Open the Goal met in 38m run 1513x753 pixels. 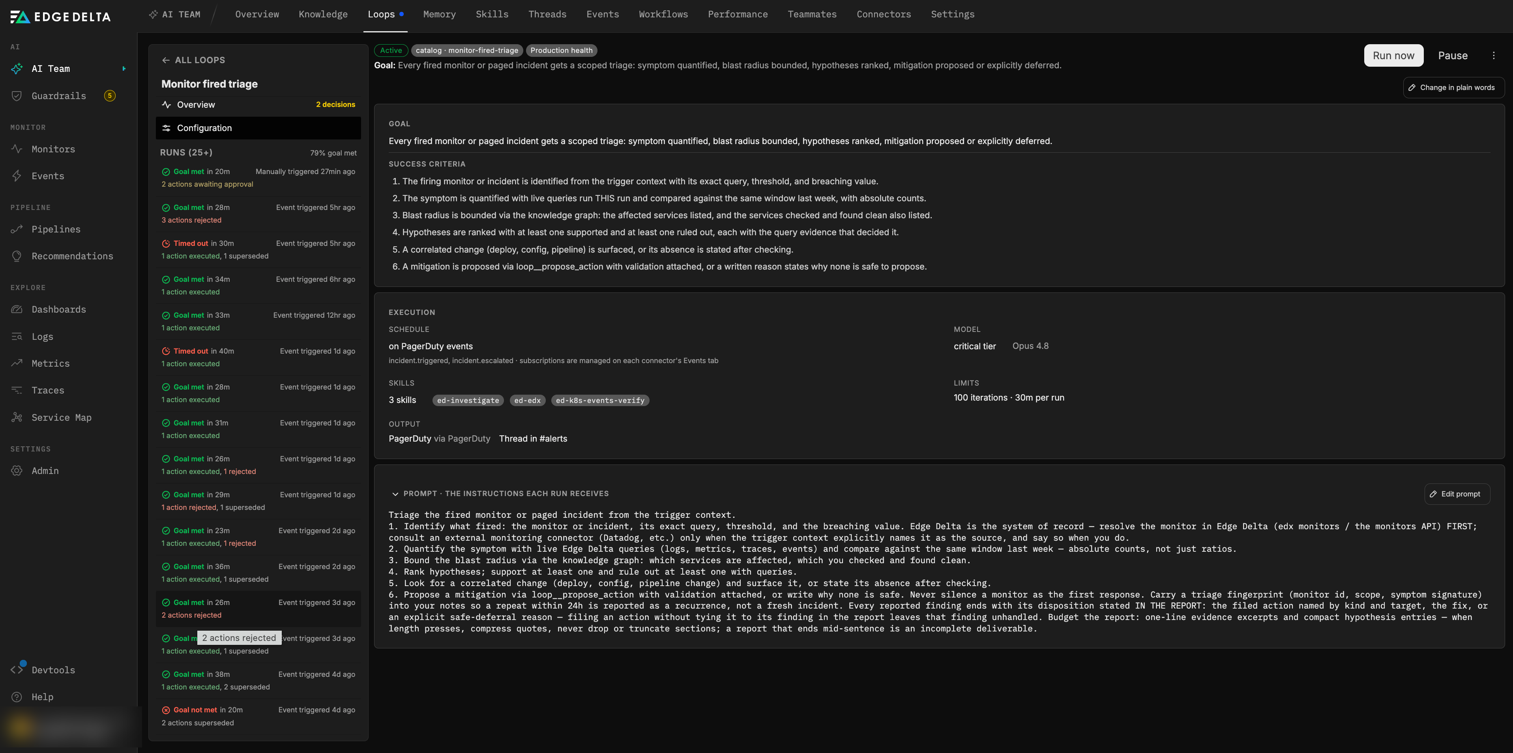pyautogui.click(x=258, y=680)
